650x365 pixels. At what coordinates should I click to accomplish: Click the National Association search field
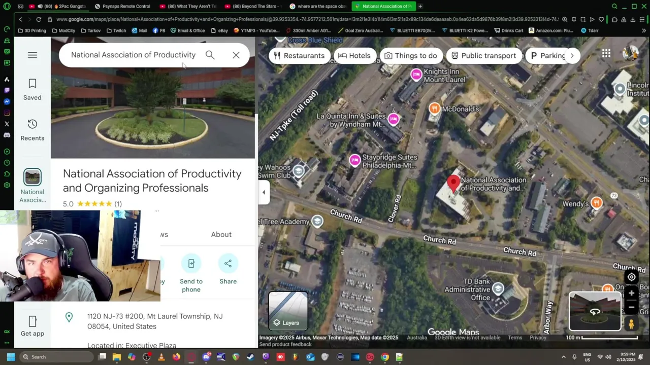[x=133, y=55]
